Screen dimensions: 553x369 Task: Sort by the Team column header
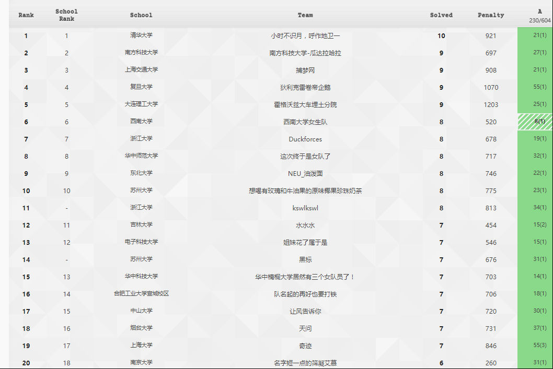(305, 15)
